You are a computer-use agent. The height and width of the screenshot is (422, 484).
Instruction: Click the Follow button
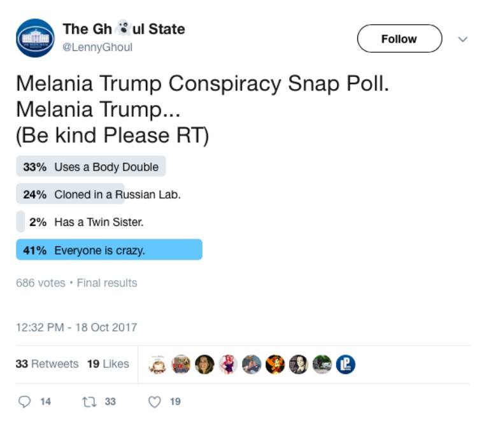pos(399,39)
